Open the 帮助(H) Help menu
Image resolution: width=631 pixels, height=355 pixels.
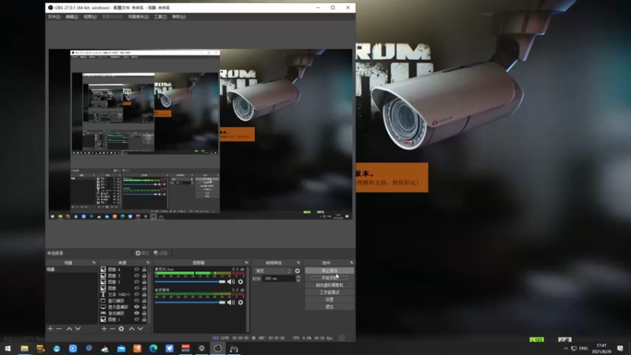179,17
